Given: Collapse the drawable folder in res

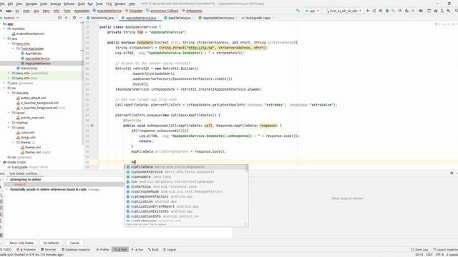Looking at the screenshot, I should coord(9,93).
